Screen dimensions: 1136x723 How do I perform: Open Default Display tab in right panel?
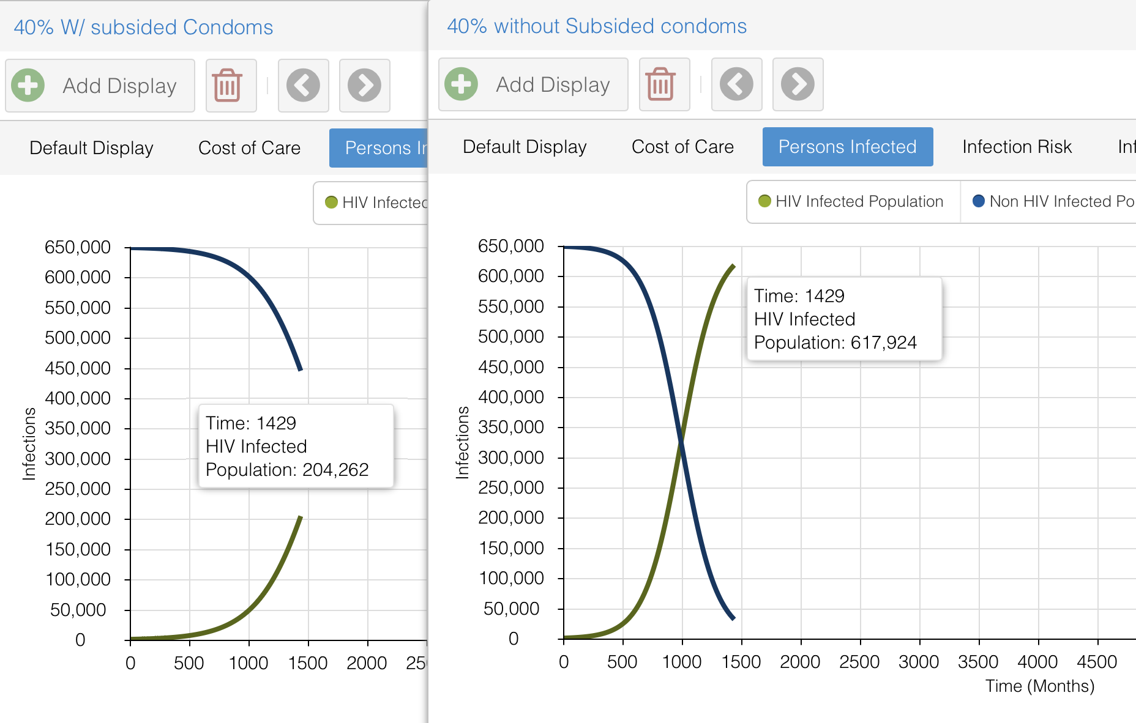tap(525, 147)
